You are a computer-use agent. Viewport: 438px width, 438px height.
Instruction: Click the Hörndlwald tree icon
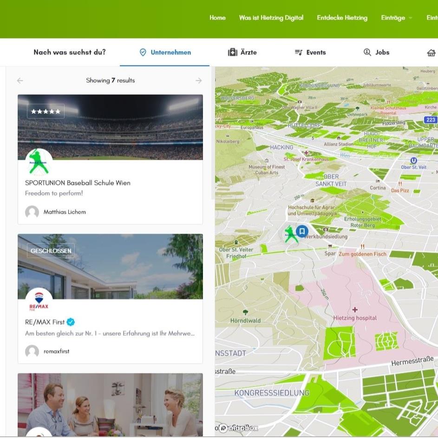click(x=246, y=312)
